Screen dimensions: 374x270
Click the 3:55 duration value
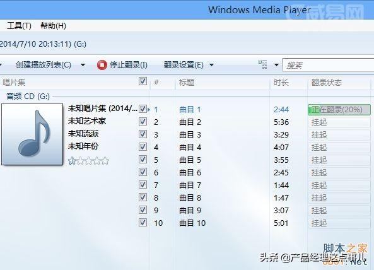[281, 160]
